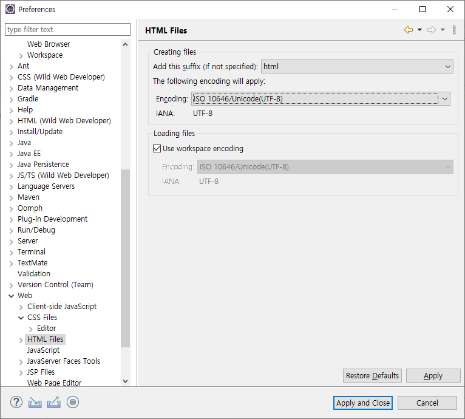Select Language Servers item

46,186
